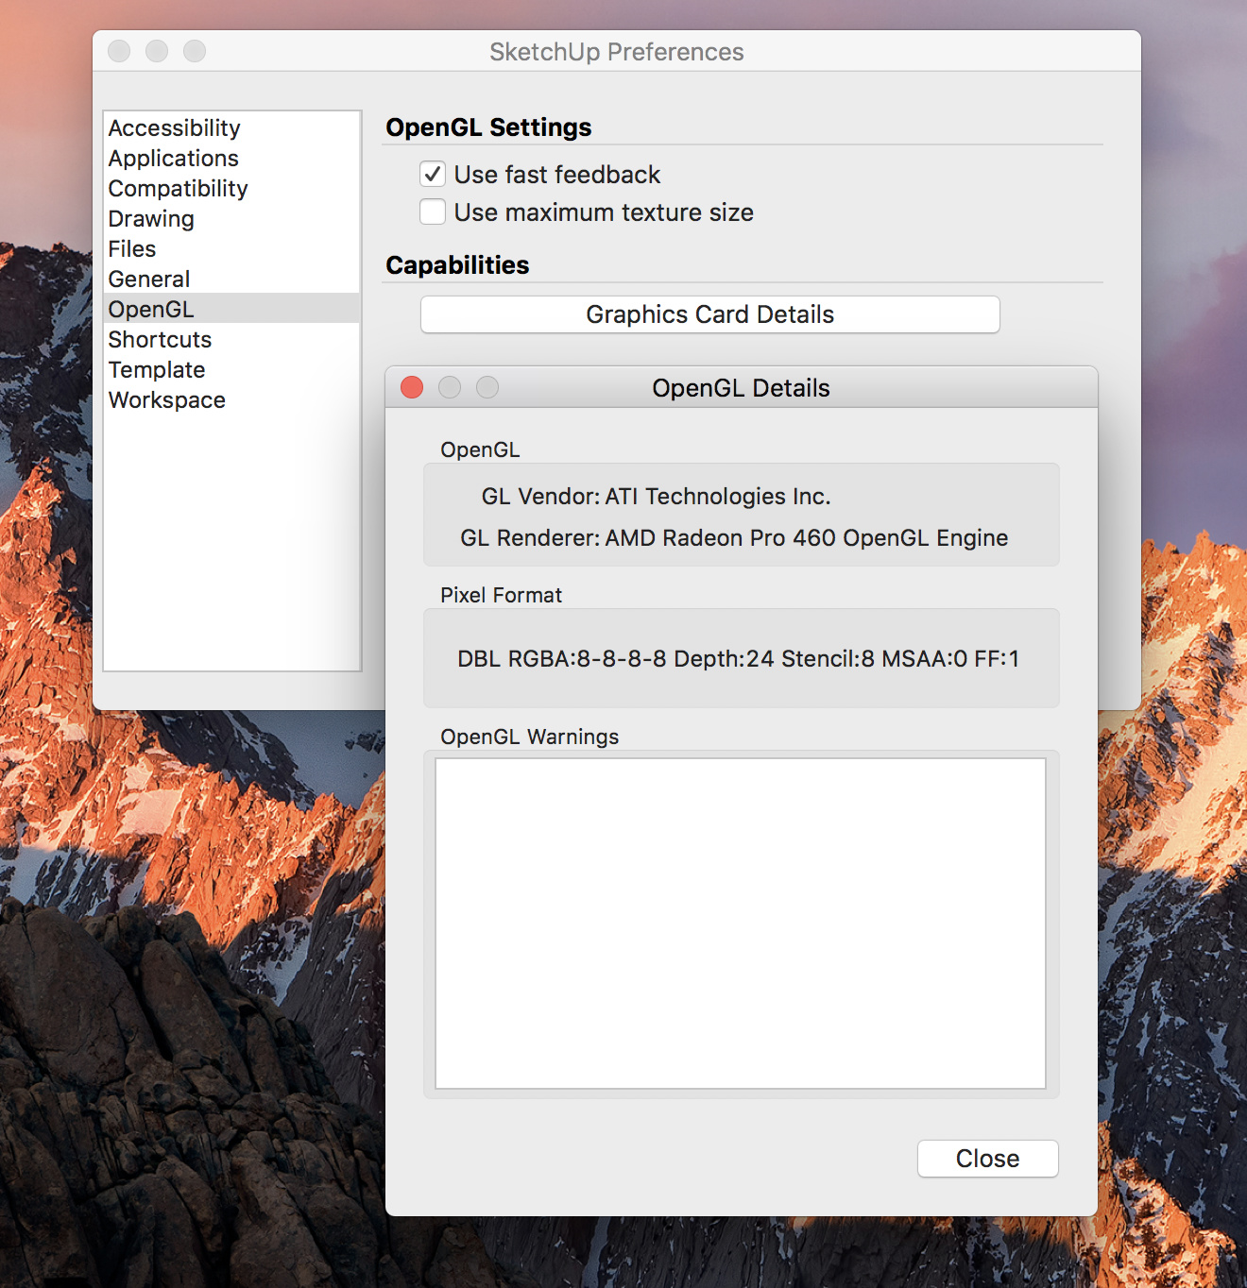Choose Template from the sidebar list
The height and width of the screenshot is (1288, 1247).
click(x=231, y=369)
